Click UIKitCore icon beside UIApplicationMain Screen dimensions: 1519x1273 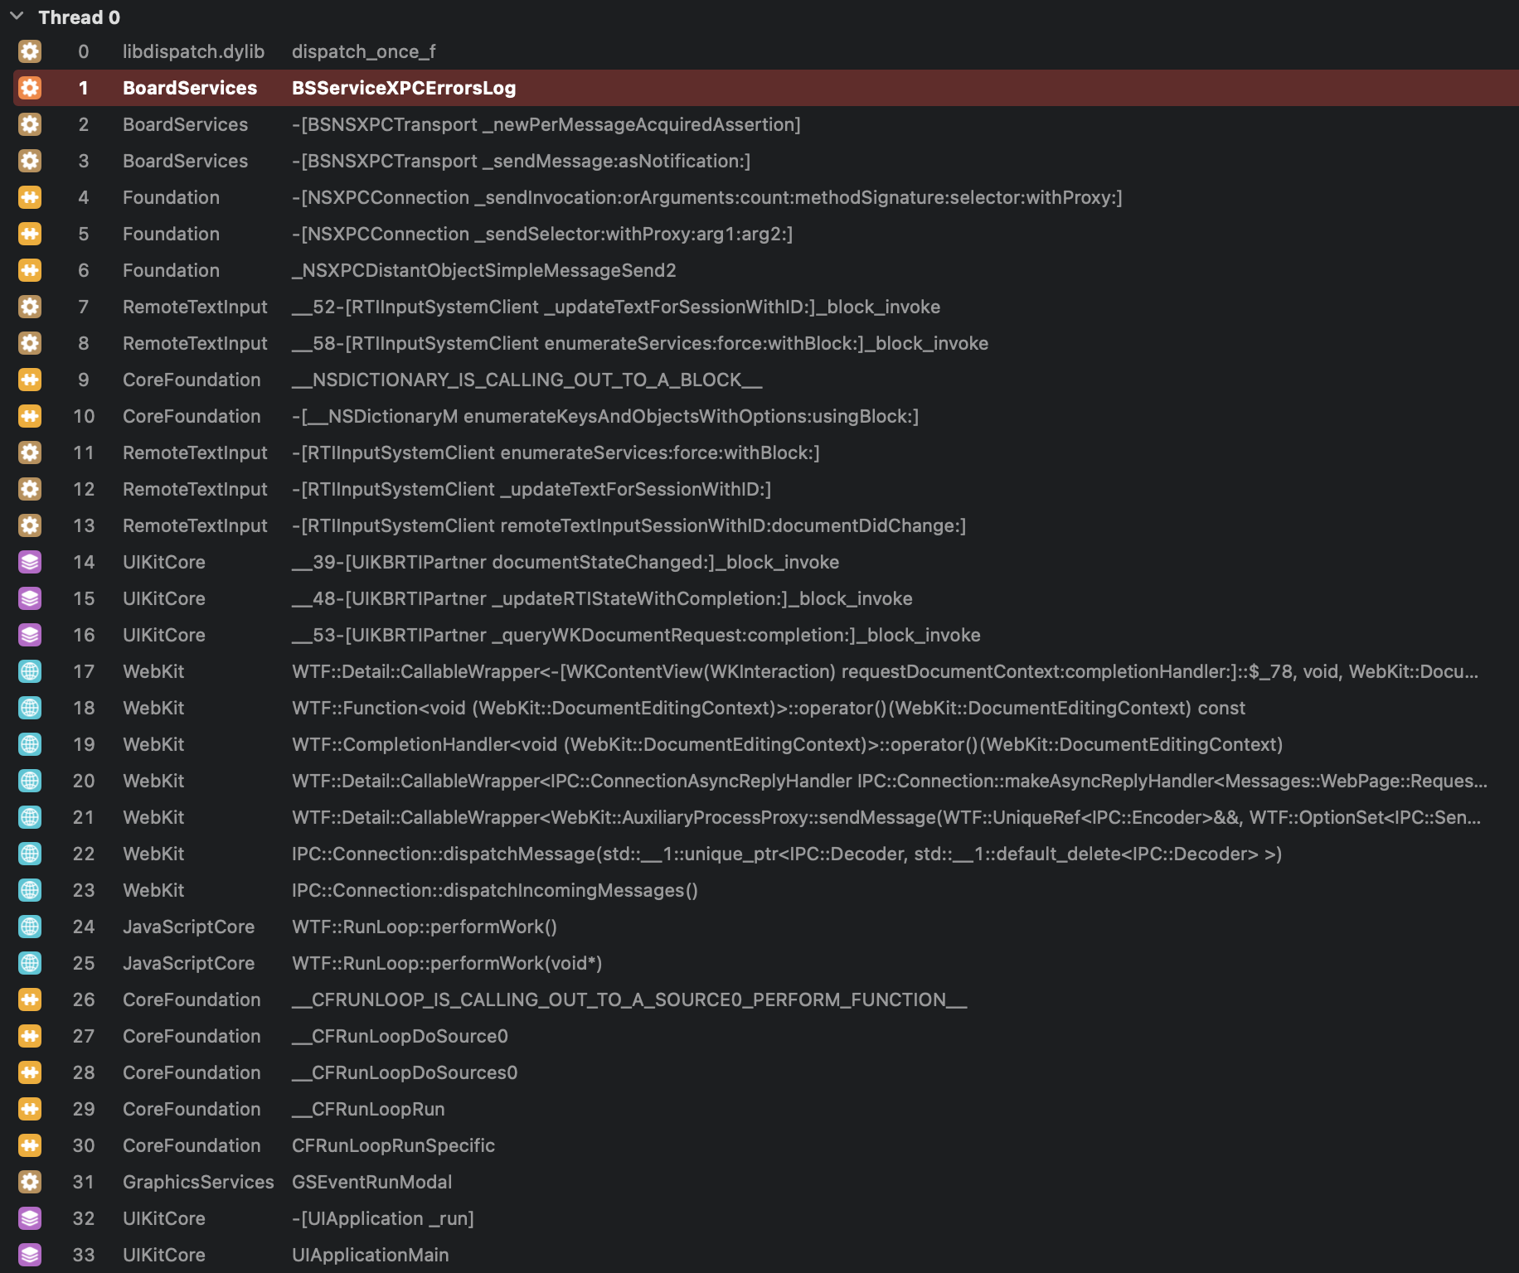[x=30, y=1255]
